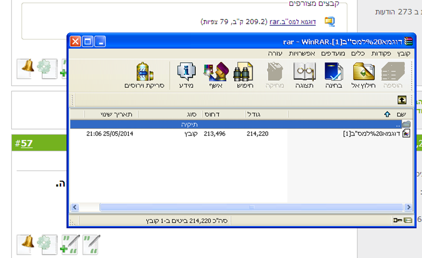The height and width of the screenshot is (258, 422).
Task: Click the Test (בחינה) archive icon
Action: click(333, 75)
